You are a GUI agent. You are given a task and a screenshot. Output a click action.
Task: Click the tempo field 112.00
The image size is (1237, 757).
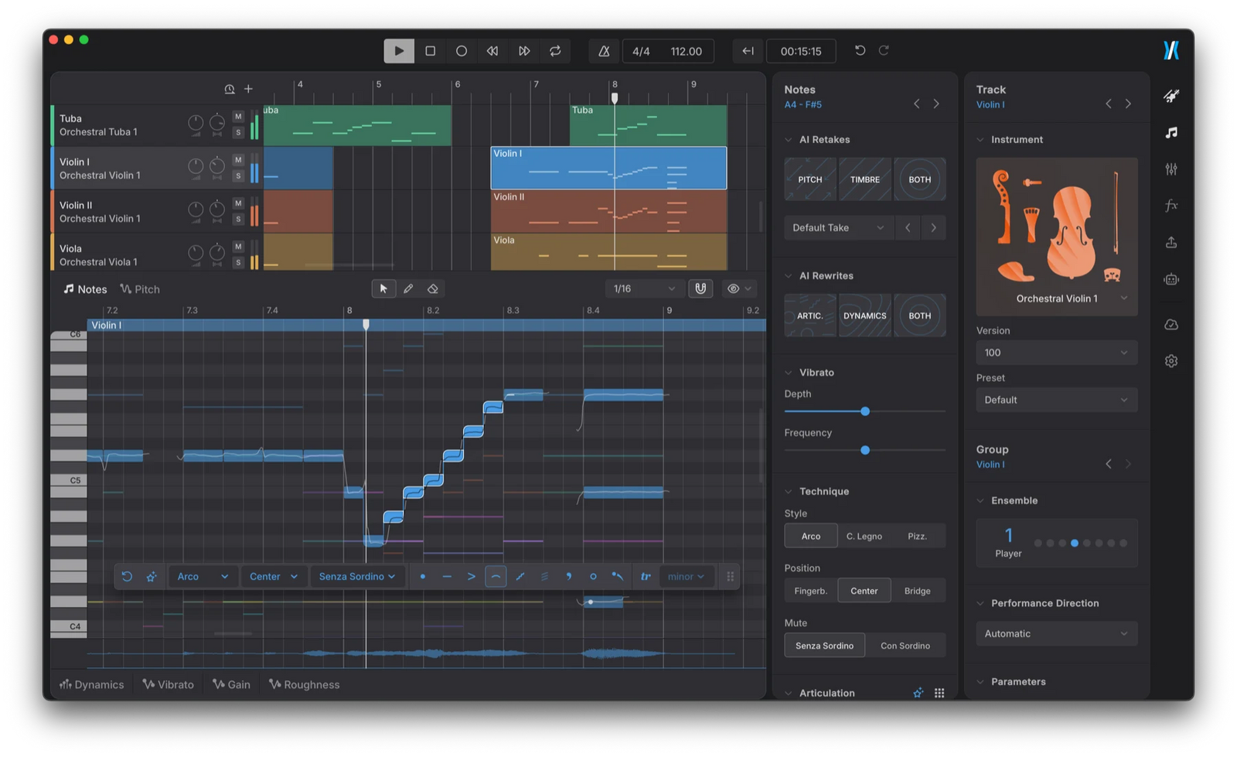pos(687,51)
